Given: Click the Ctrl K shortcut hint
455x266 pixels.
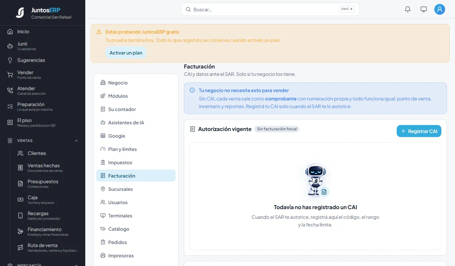Looking at the screenshot, I should (x=347, y=9).
